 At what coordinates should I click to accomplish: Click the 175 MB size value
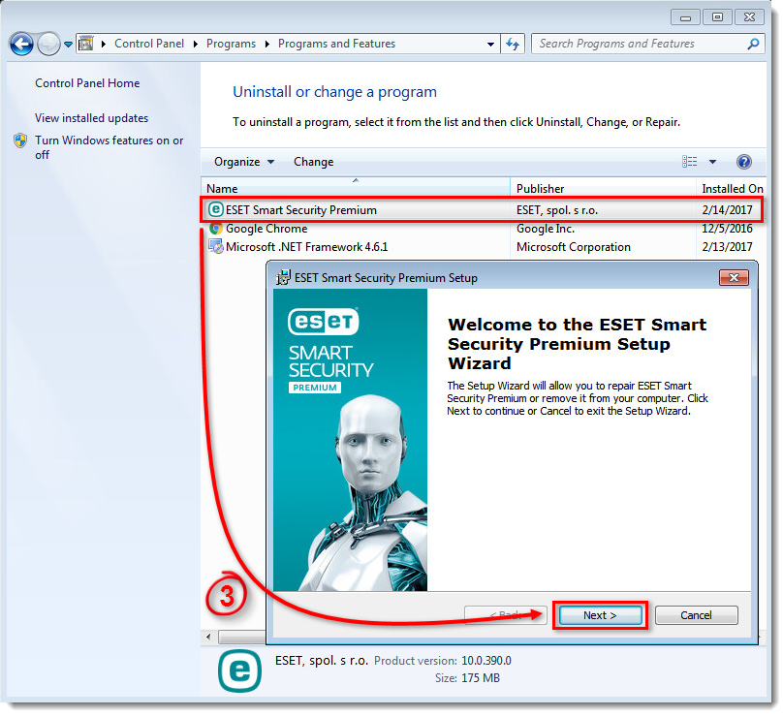tap(481, 678)
